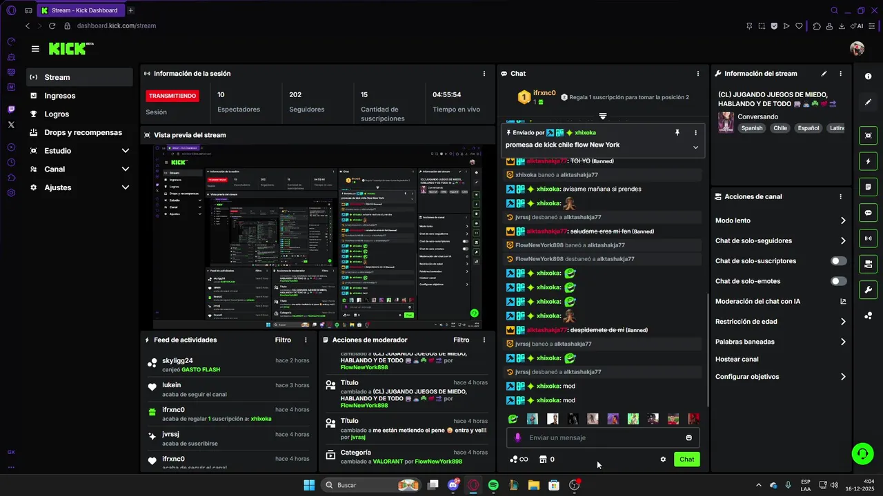This screenshot has height=496, width=883.
Task: Open session information options menu
Action: [x=484, y=73]
